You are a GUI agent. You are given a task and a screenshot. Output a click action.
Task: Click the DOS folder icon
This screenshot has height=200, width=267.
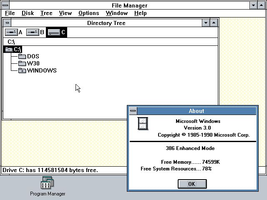pos(22,57)
